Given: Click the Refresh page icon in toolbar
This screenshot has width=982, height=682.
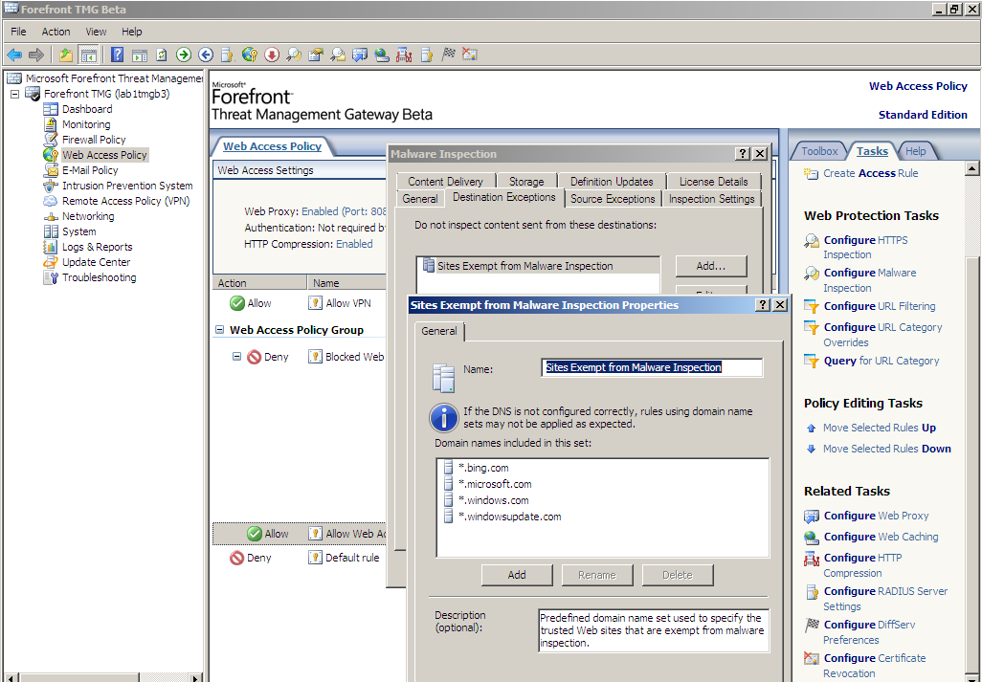Looking at the screenshot, I should click(162, 55).
